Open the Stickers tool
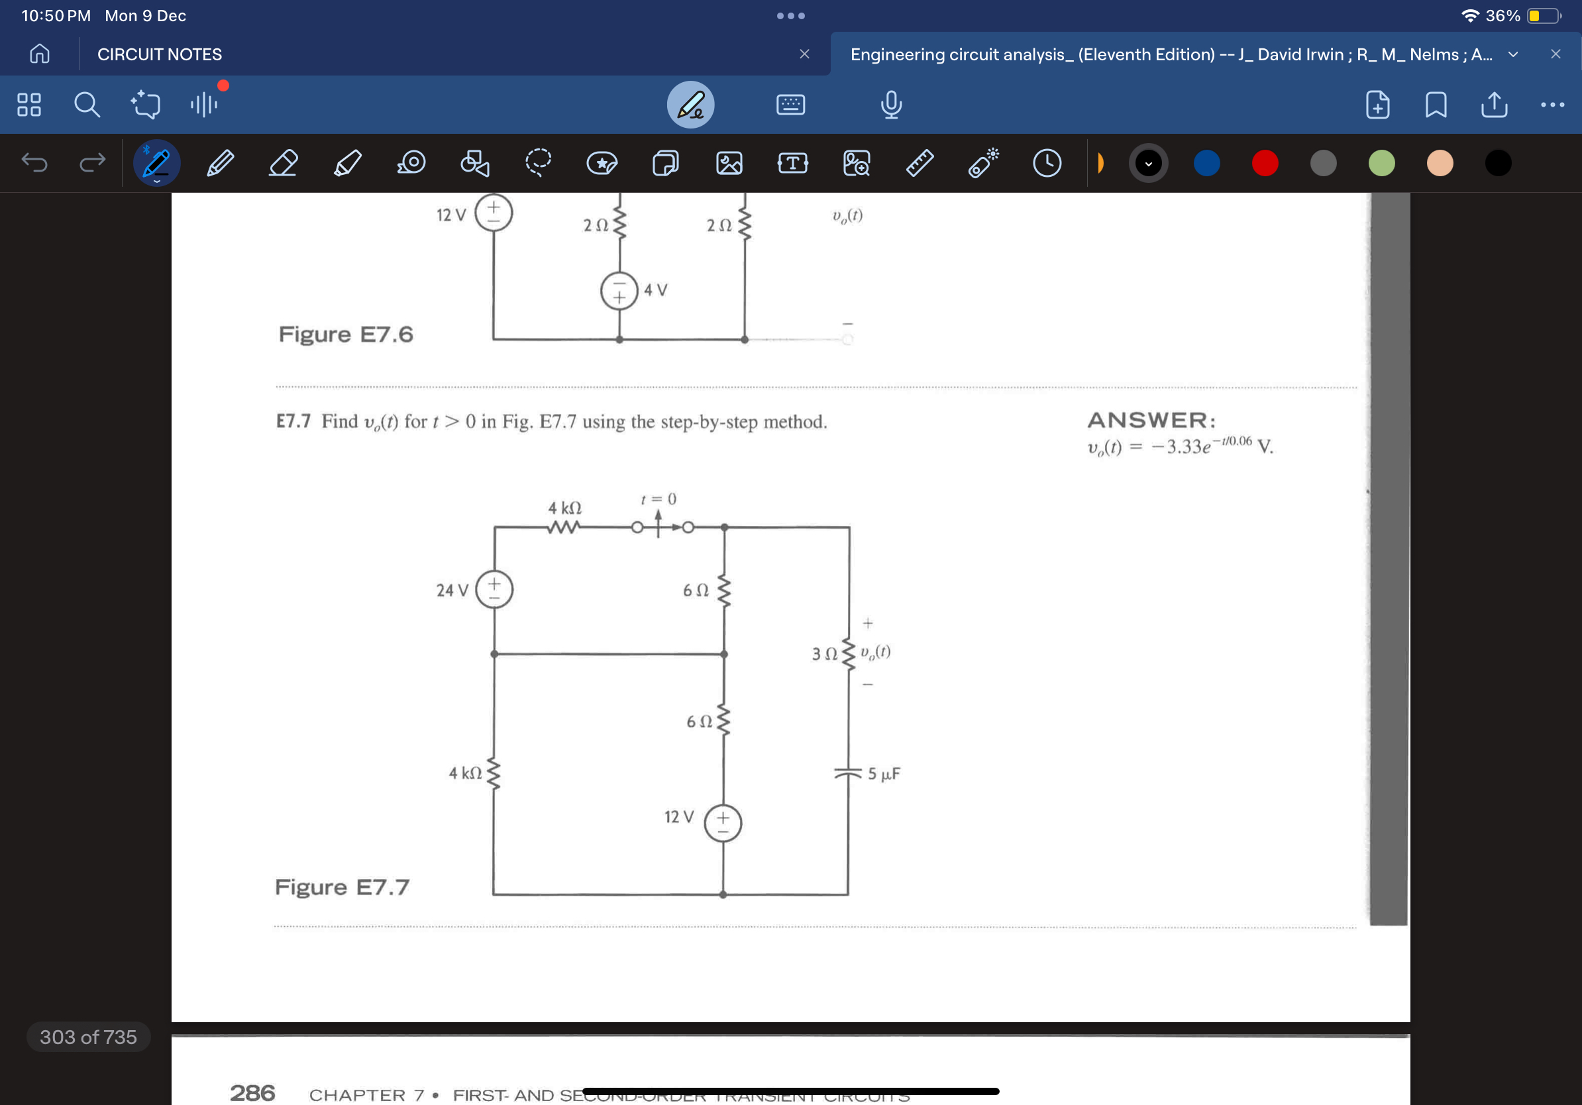 pyautogui.click(x=602, y=162)
